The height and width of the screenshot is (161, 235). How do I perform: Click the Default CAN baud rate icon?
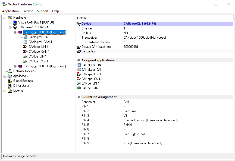point(79,47)
